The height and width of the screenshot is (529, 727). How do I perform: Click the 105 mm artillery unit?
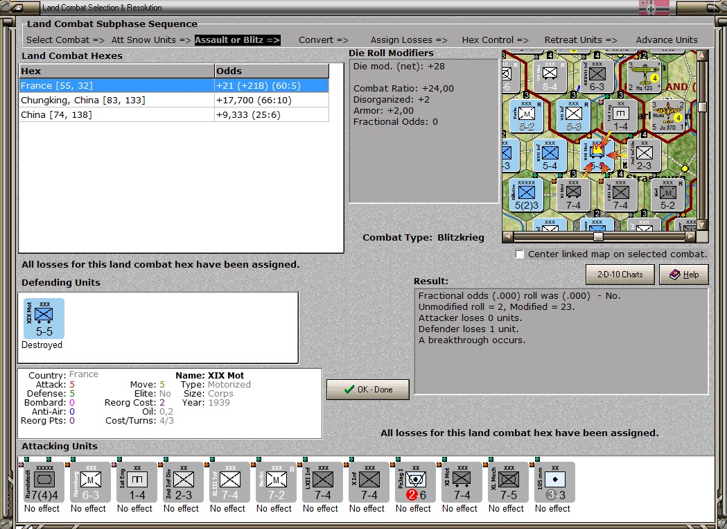[x=554, y=482]
